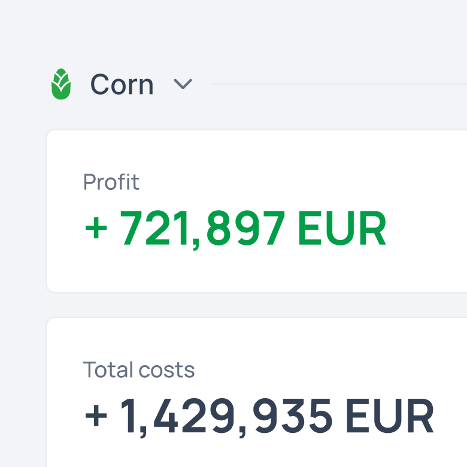467x467 pixels.
Task: Open the Profit label
Action: (111, 181)
